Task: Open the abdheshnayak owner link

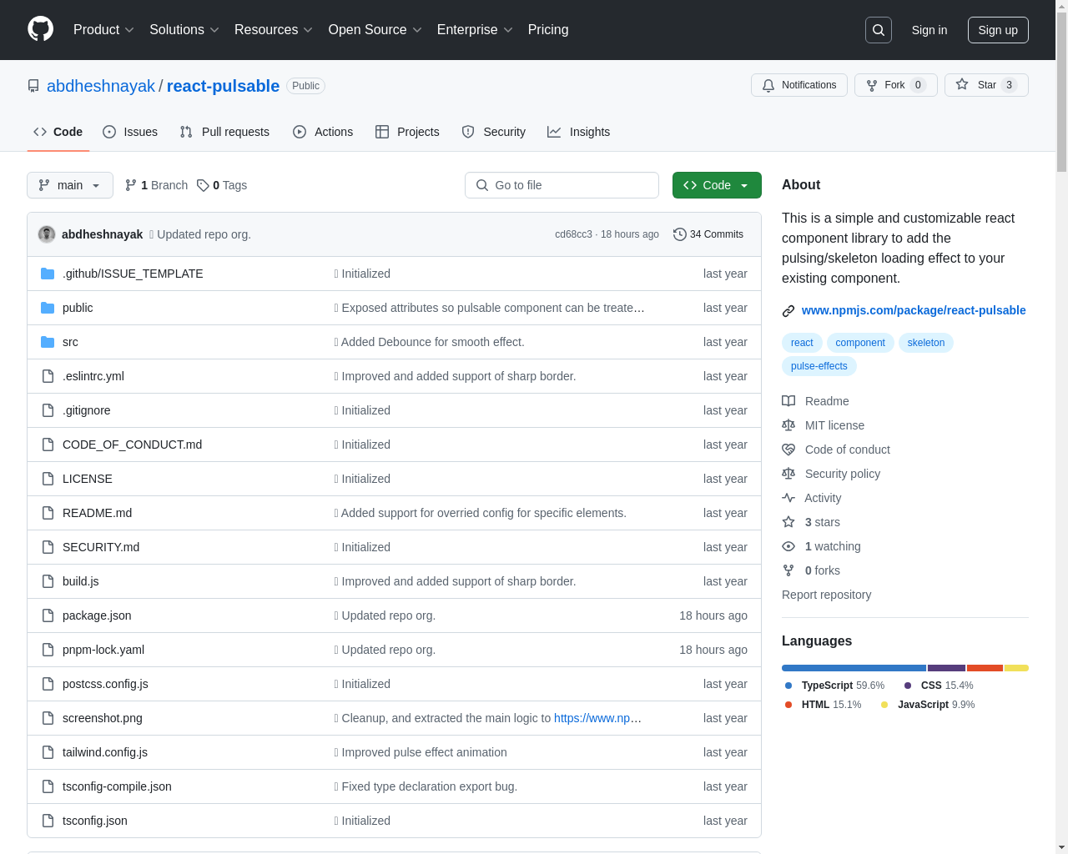Action: (x=101, y=86)
